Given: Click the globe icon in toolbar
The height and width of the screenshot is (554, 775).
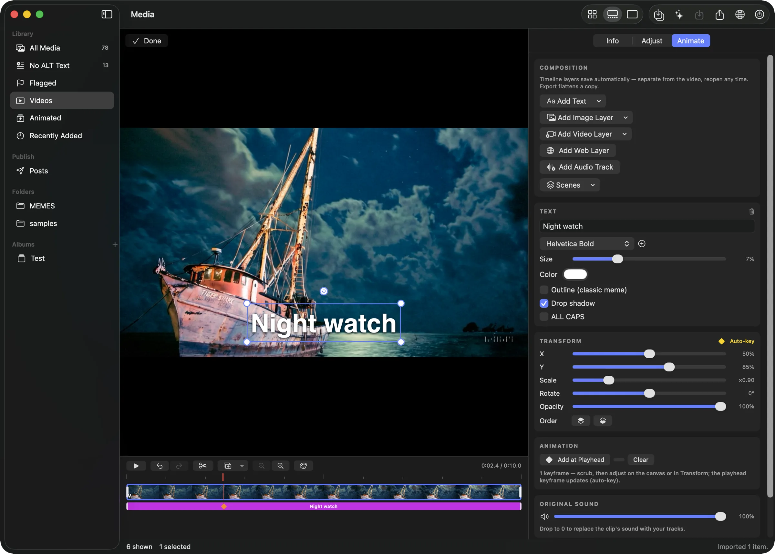Looking at the screenshot, I should [x=740, y=15].
